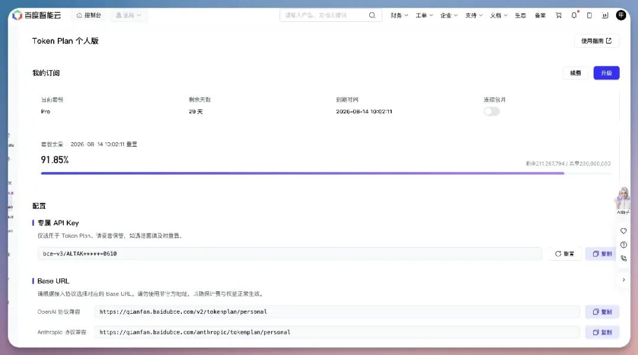Click the expiry time 2026-08-14 10:02:11
The height and width of the screenshot is (355, 638).
[x=364, y=111]
